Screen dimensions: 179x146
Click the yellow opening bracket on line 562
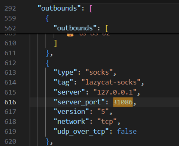[107, 29]
